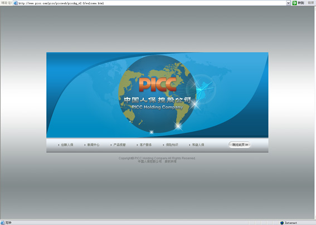Open the 和谐人保 navigation link
The width and height of the screenshot is (316, 225).
point(198,144)
